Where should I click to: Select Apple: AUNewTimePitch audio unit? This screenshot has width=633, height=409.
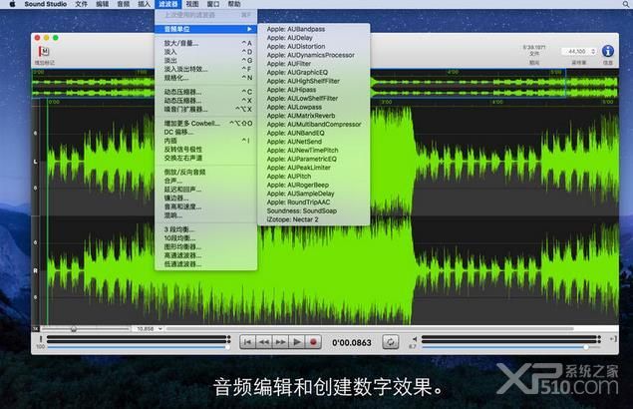pos(314,151)
